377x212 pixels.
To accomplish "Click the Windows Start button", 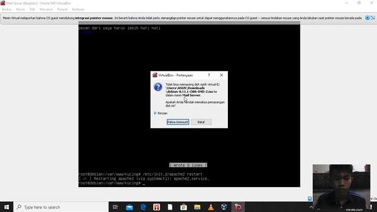I will tap(6, 207).
